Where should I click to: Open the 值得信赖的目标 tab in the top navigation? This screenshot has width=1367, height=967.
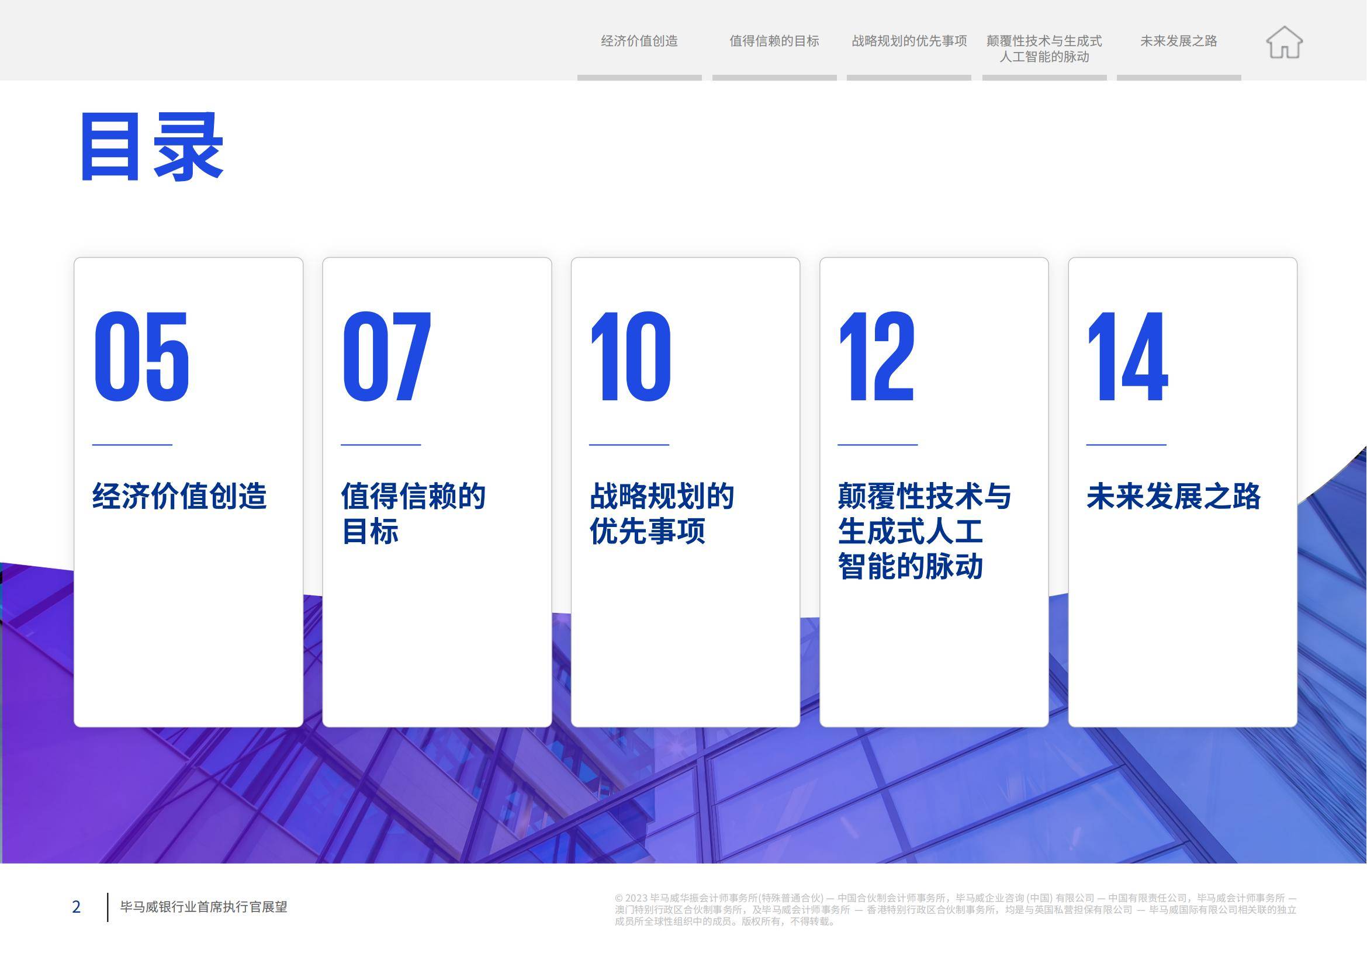(774, 41)
